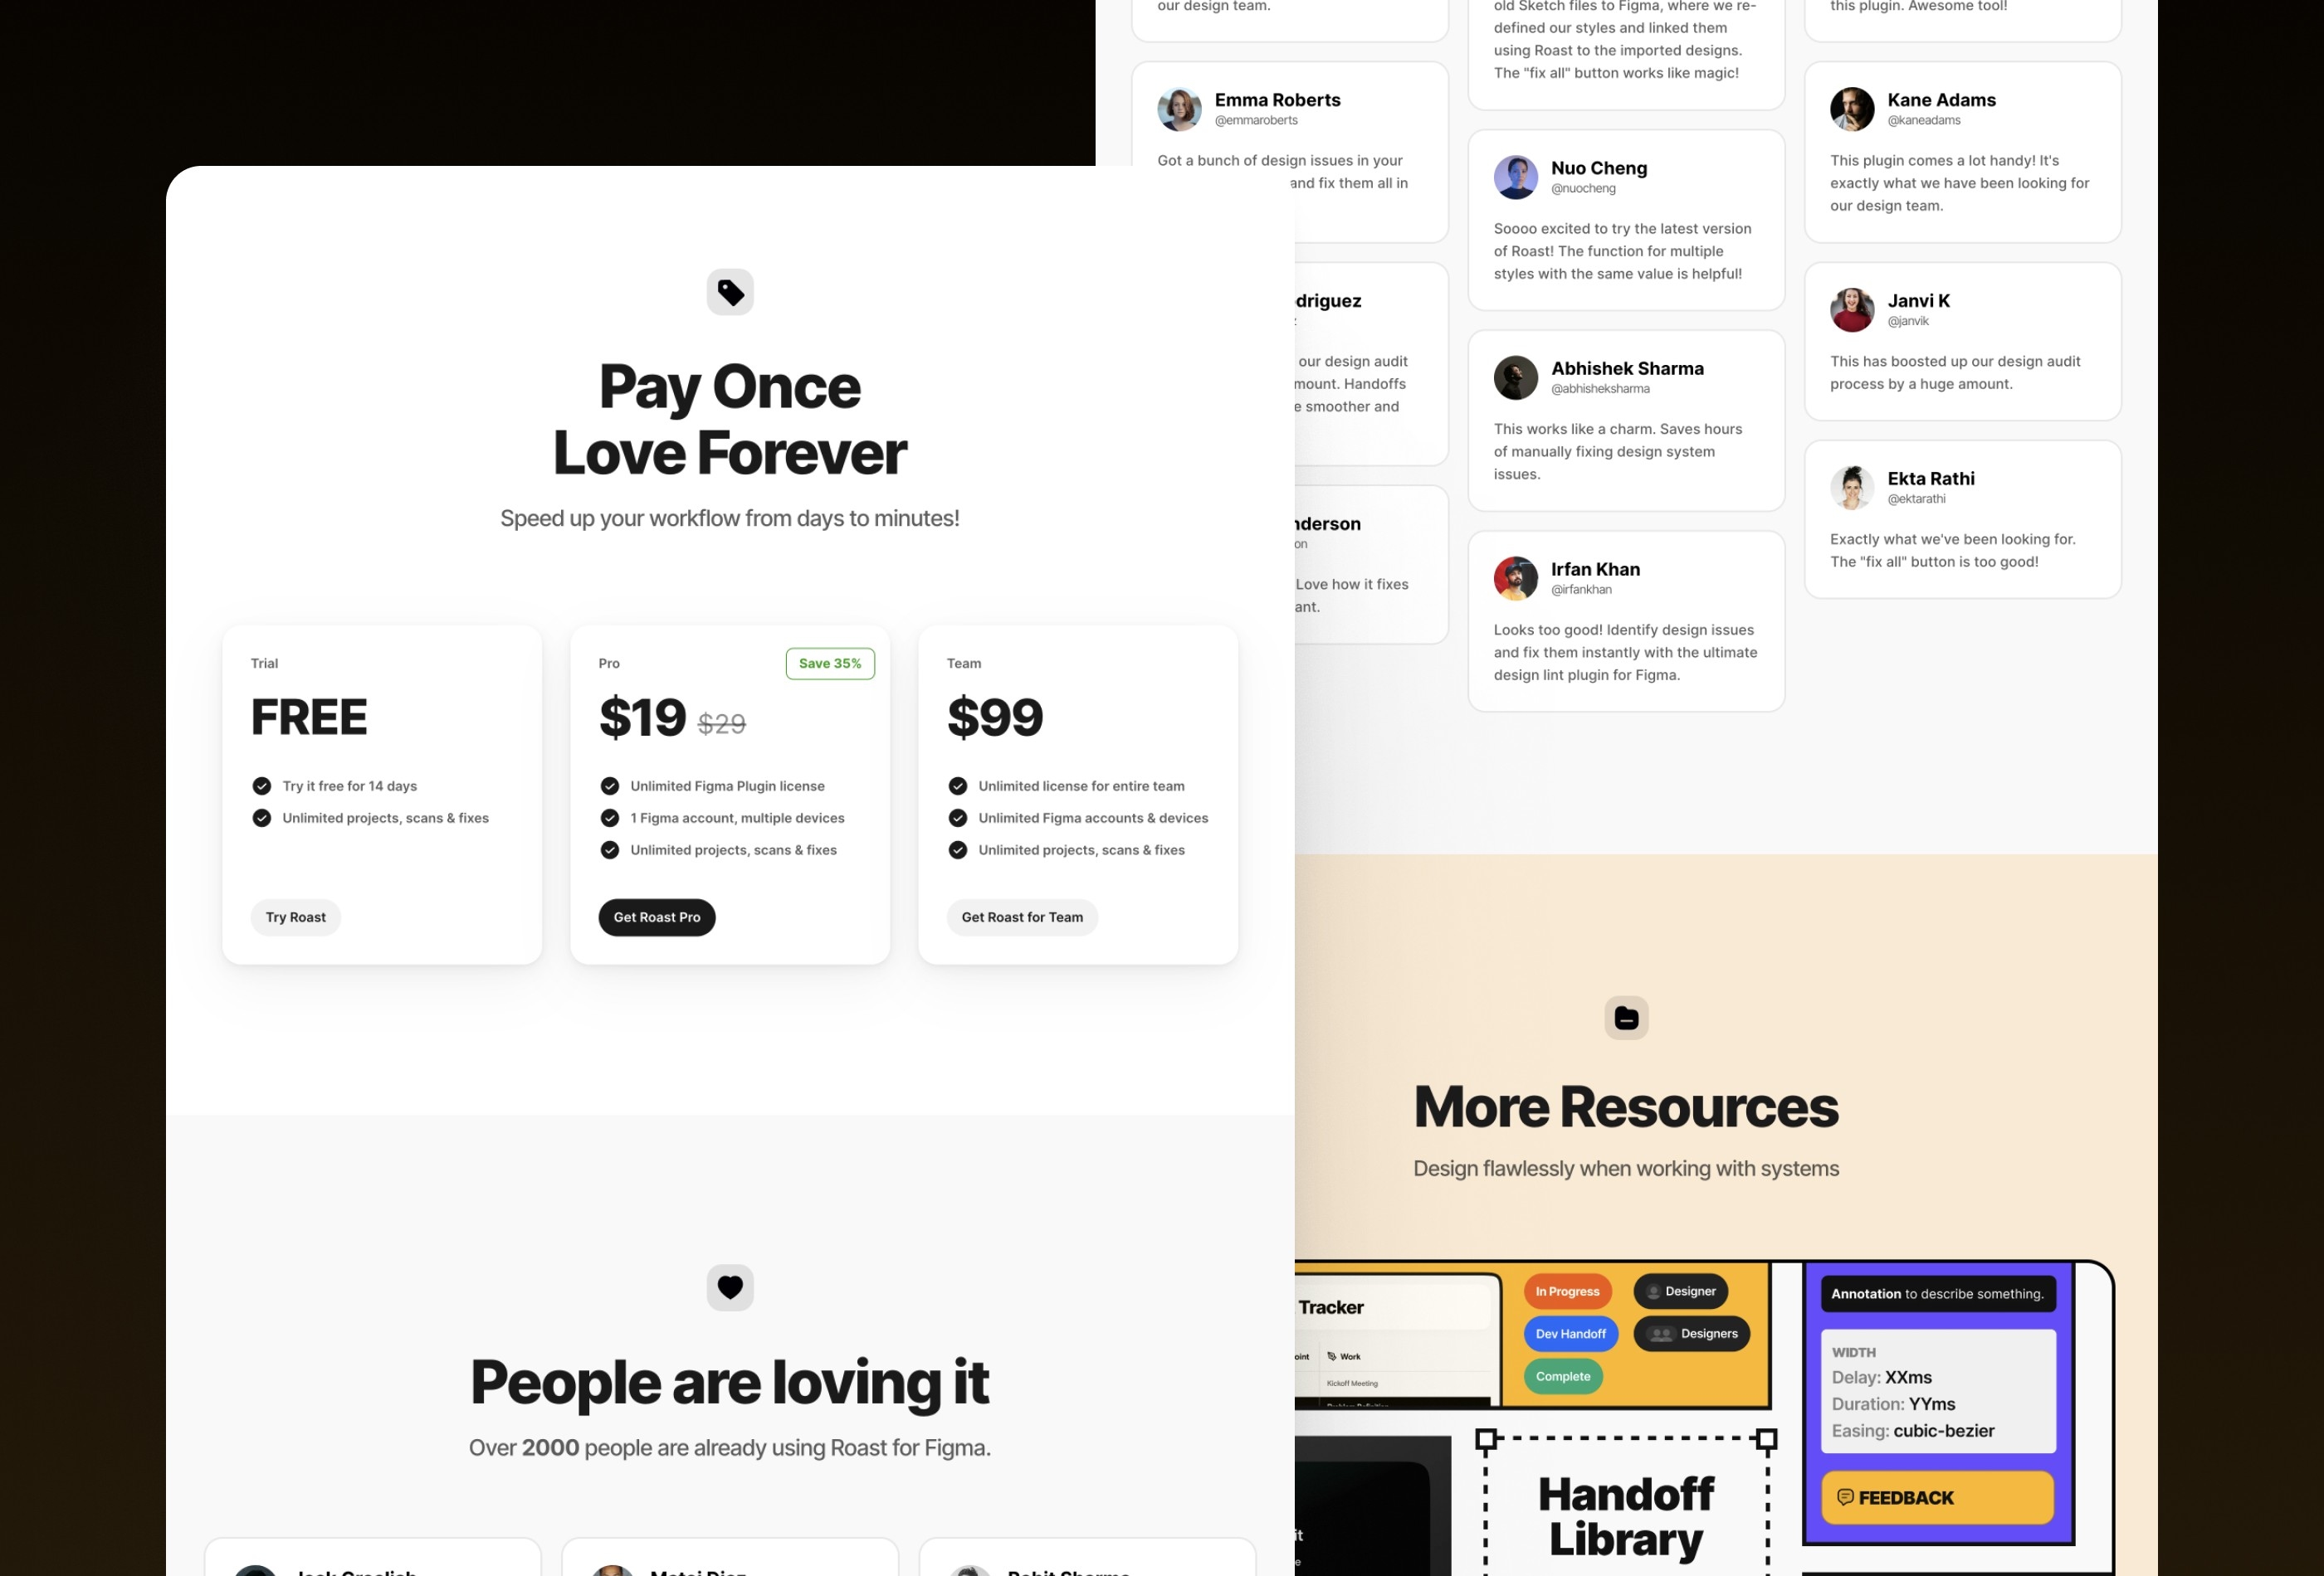Click the FEEDBACK button in annotation

click(x=1933, y=1497)
